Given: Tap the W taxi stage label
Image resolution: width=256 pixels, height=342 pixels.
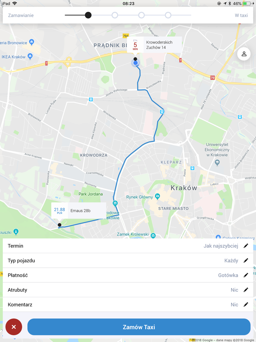Looking at the screenshot, I should (x=241, y=15).
